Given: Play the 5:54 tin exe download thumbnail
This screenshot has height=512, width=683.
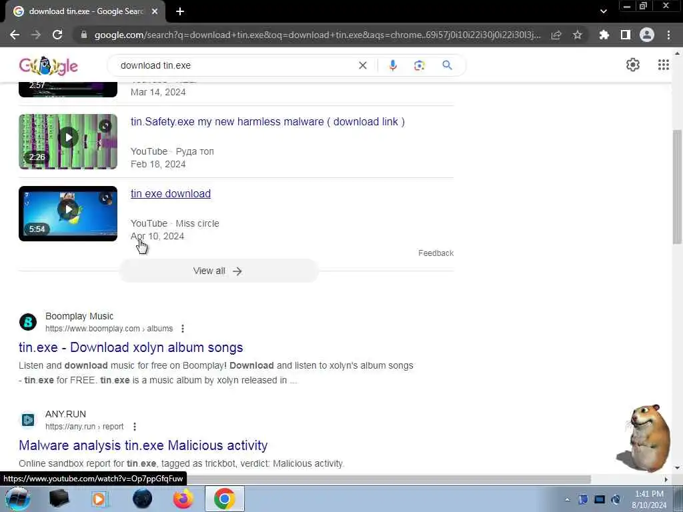Looking at the screenshot, I should (68, 214).
